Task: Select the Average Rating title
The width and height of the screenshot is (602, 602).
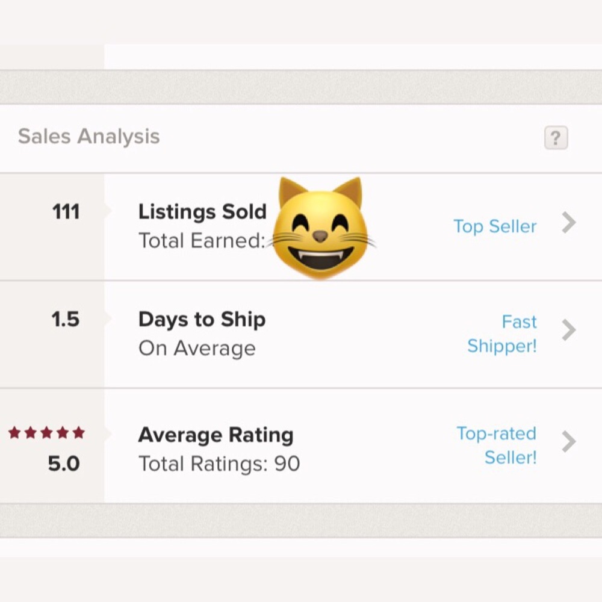Action: (216, 435)
